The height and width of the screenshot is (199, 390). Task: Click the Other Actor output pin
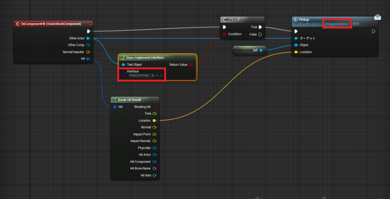pos(88,39)
